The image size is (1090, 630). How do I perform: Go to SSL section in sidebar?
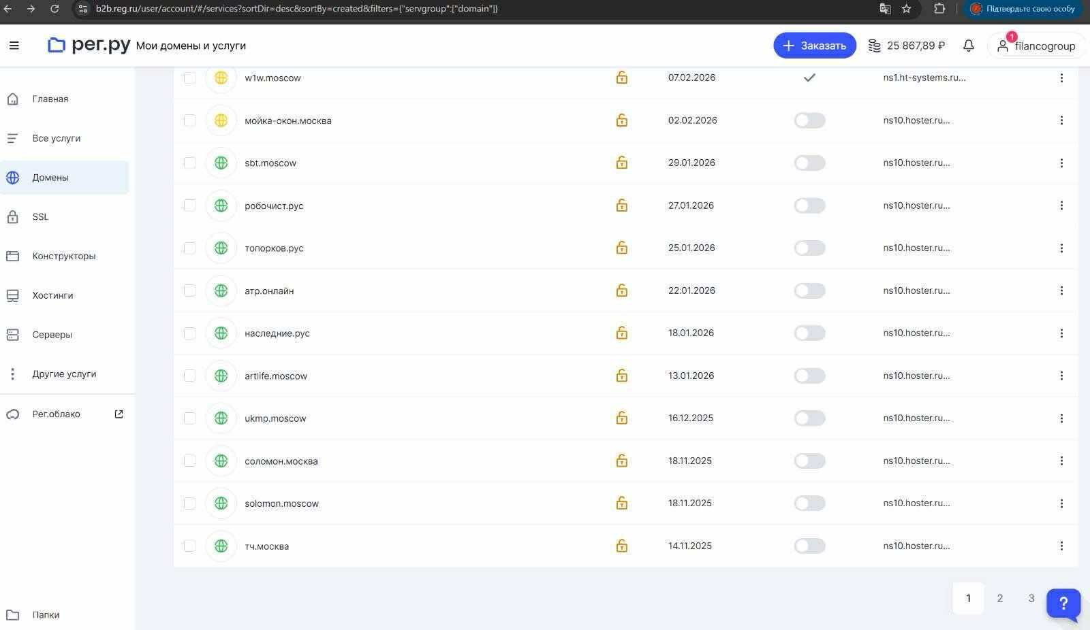coord(40,217)
